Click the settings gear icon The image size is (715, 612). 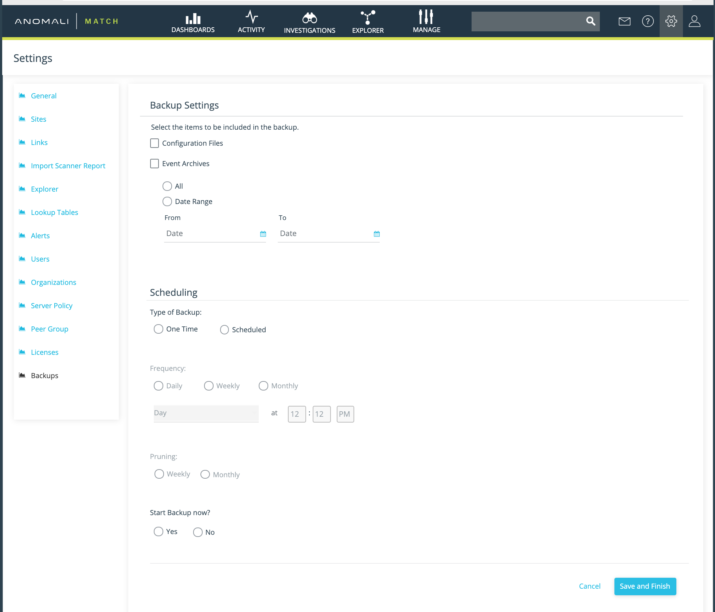[x=671, y=21]
